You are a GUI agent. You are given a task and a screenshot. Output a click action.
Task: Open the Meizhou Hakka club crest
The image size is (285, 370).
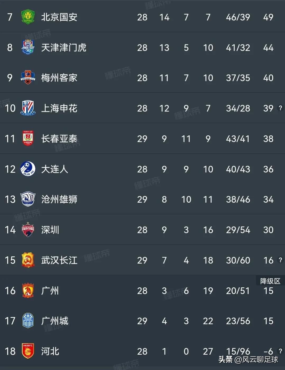coord(28,78)
